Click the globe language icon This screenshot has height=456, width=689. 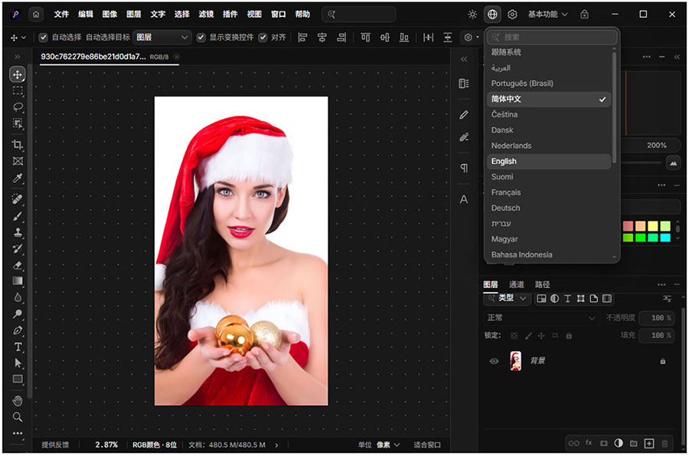tap(492, 15)
